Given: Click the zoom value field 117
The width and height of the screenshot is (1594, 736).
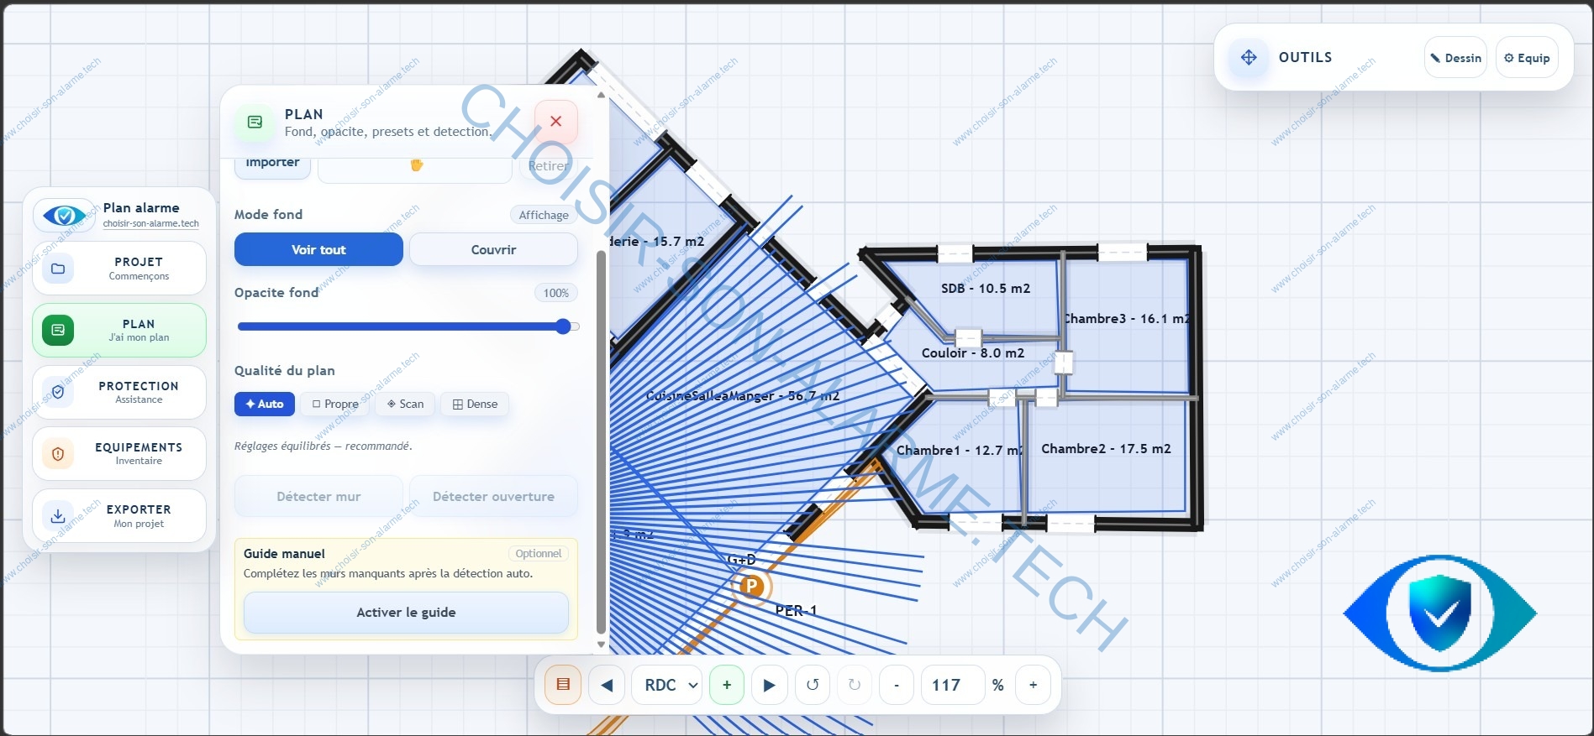Looking at the screenshot, I should click(x=953, y=685).
